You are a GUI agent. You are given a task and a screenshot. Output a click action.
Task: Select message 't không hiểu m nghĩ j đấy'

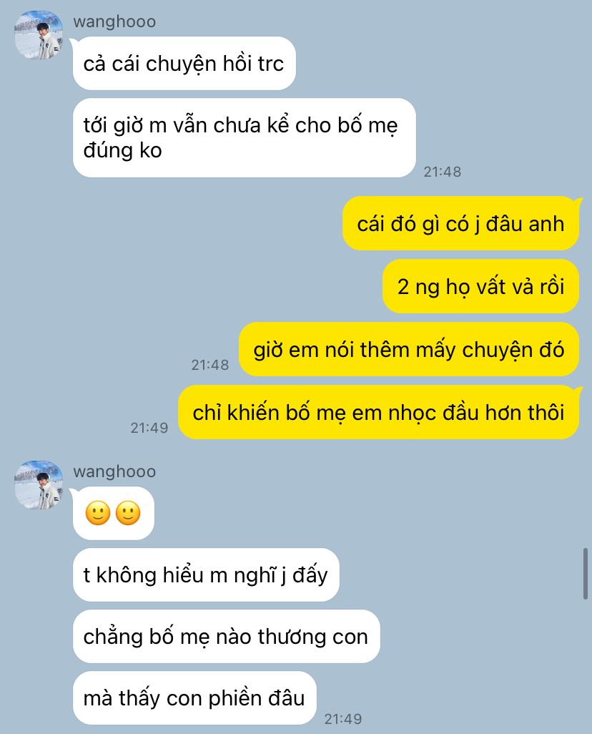pos(206,575)
